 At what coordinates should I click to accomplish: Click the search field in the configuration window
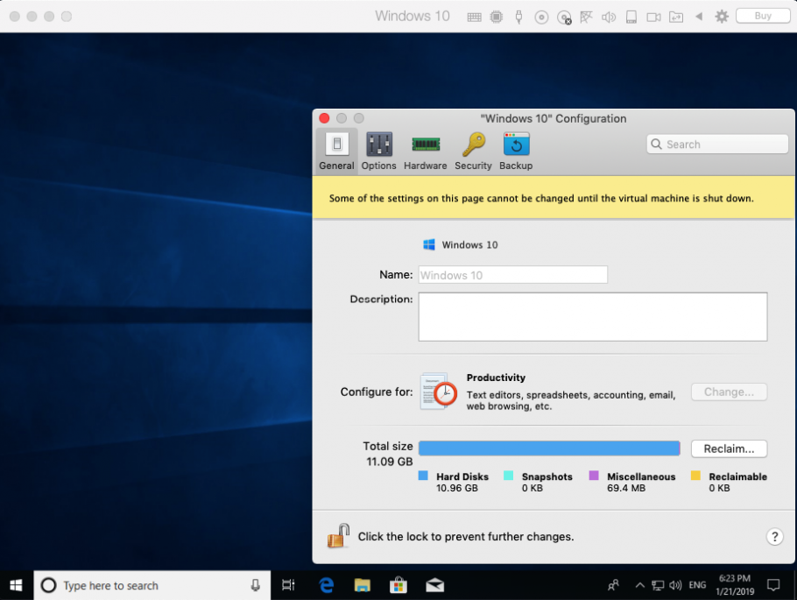pyautogui.click(x=717, y=144)
